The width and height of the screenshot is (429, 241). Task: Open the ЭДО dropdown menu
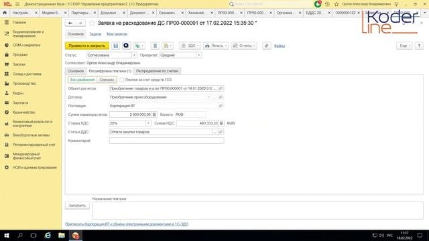190,46
